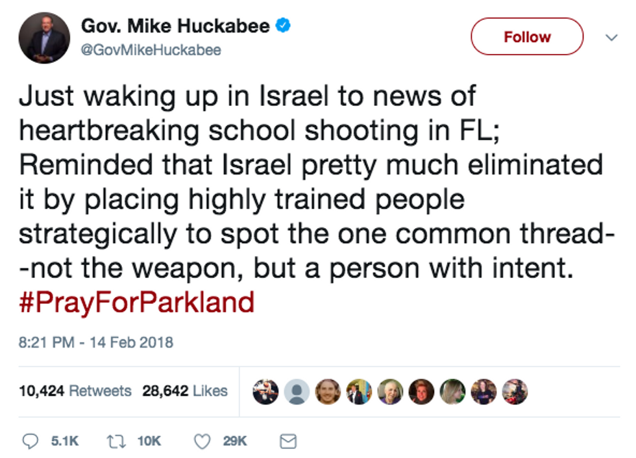Open the first liker's avatar
The width and height of the screenshot is (636, 458).
point(265,392)
